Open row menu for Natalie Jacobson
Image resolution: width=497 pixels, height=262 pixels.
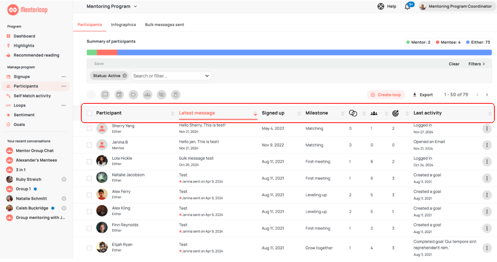pos(487,178)
